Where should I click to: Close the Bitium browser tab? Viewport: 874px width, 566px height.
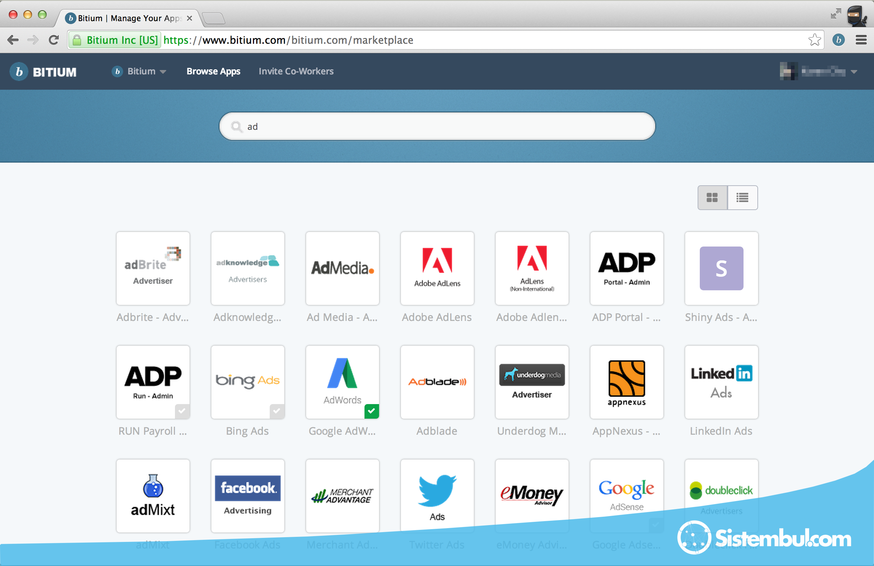tap(190, 18)
